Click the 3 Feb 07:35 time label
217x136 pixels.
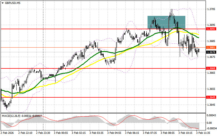149,133
